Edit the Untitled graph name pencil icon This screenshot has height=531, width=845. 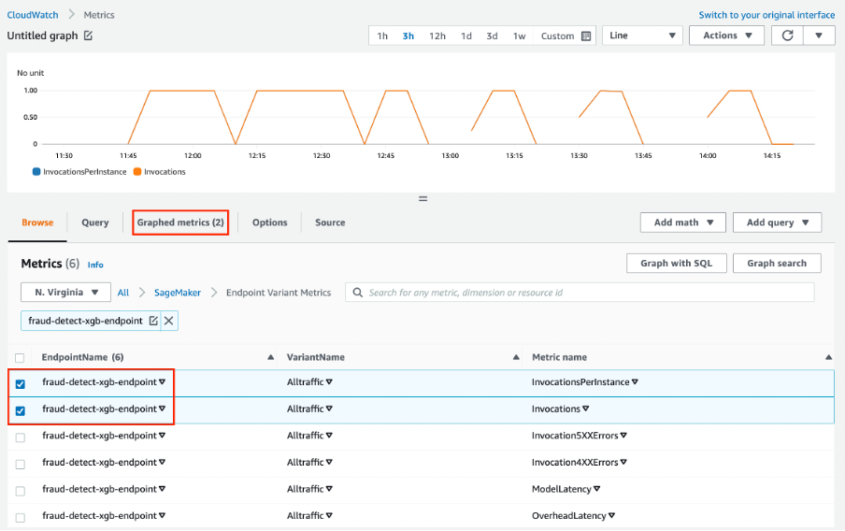89,36
